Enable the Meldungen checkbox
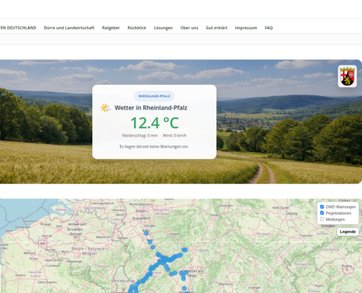 click(322, 219)
